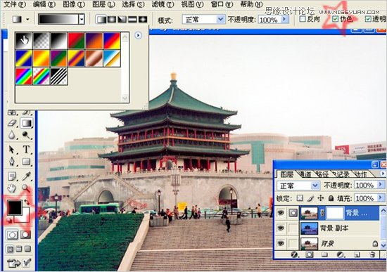
Task: Open the 文件(F) menu
Action: click(x=15, y=4)
